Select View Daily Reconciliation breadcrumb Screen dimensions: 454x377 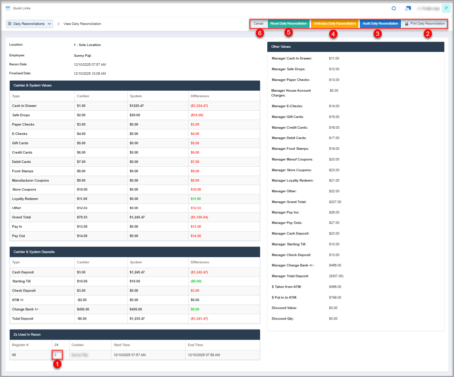coord(82,24)
